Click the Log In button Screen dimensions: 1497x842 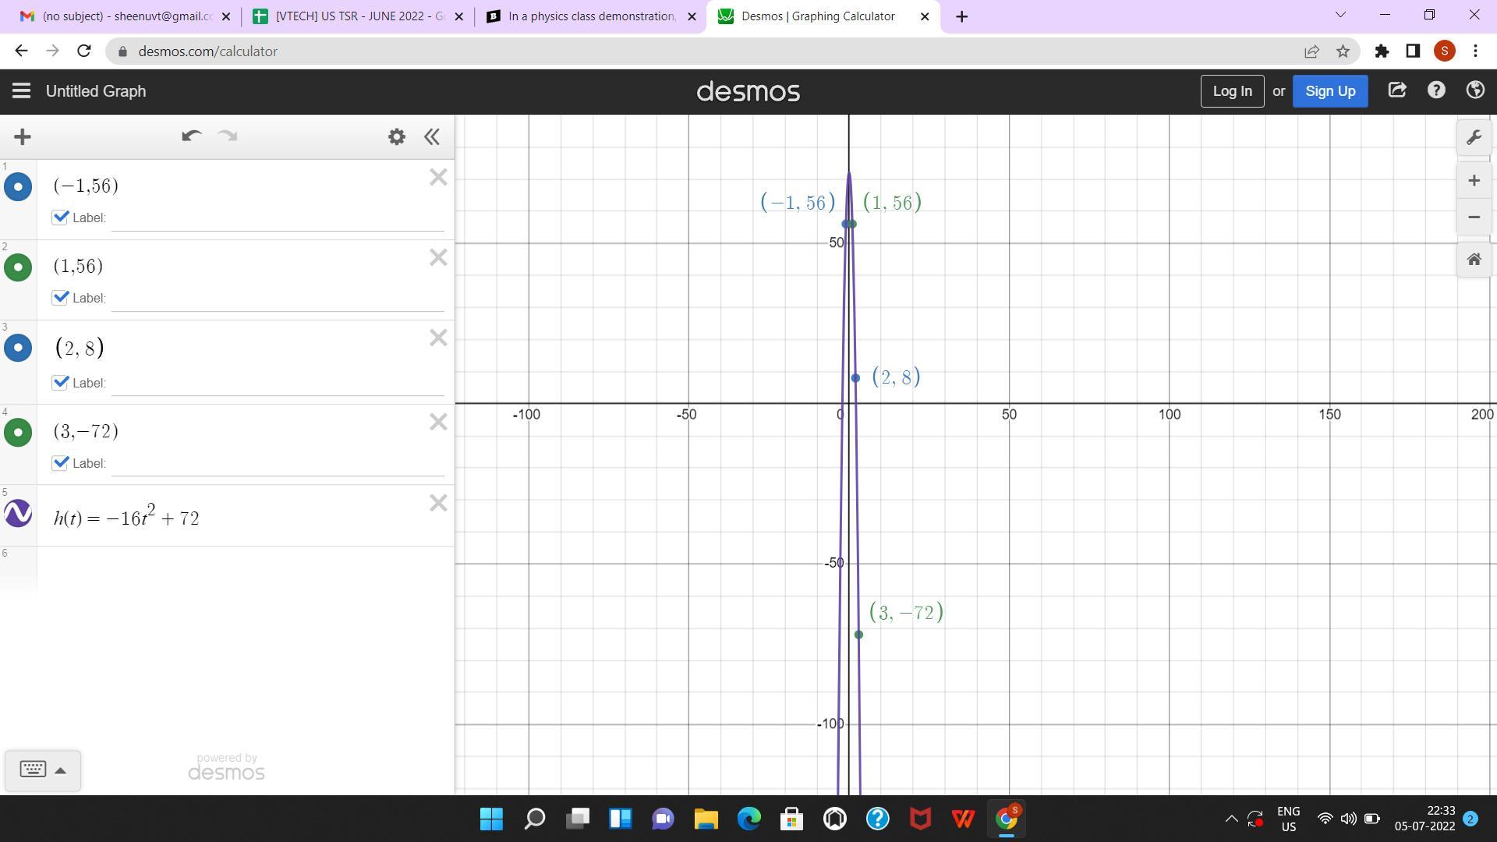(x=1232, y=91)
